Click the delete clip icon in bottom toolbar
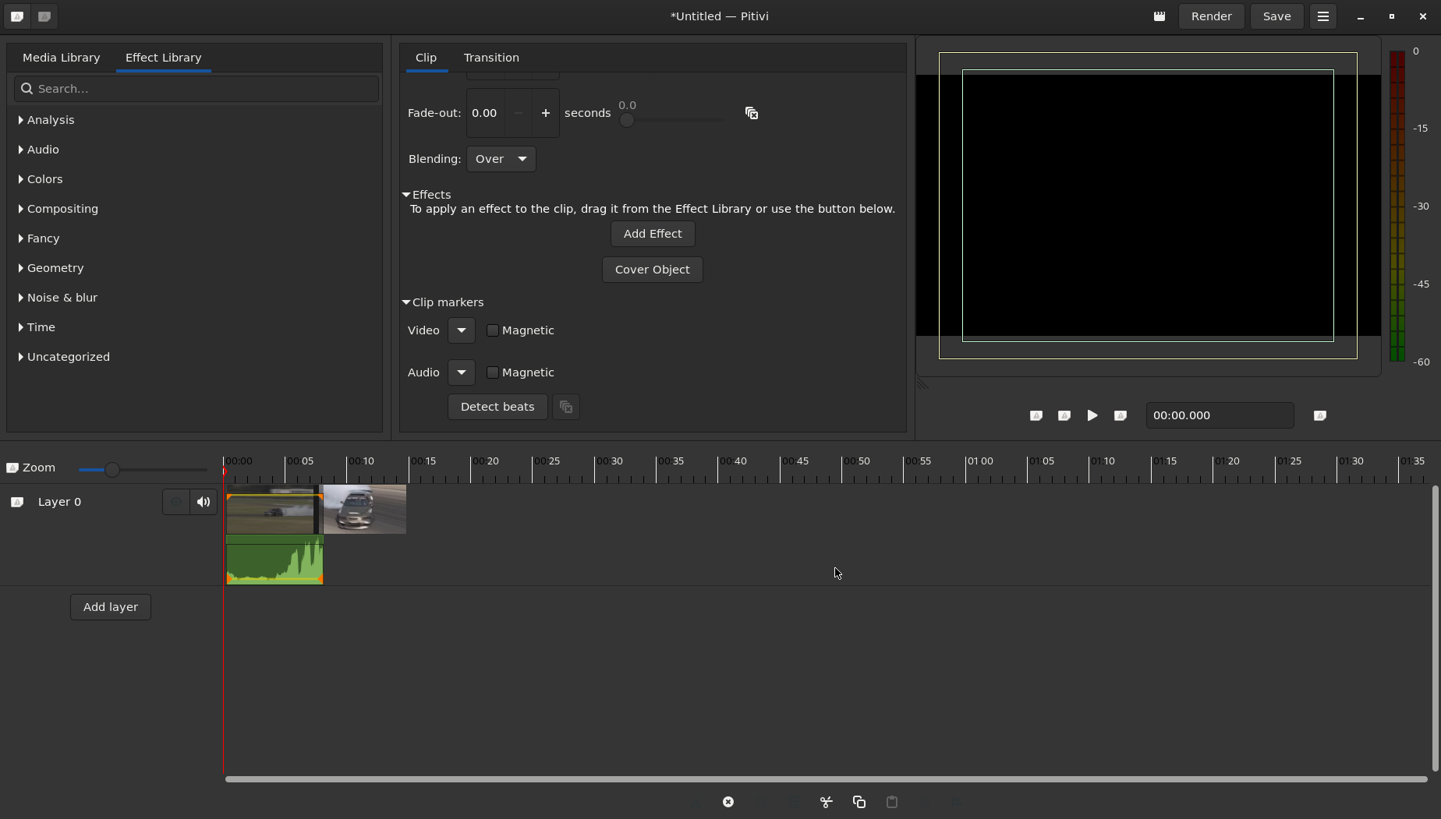 [x=728, y=802]
